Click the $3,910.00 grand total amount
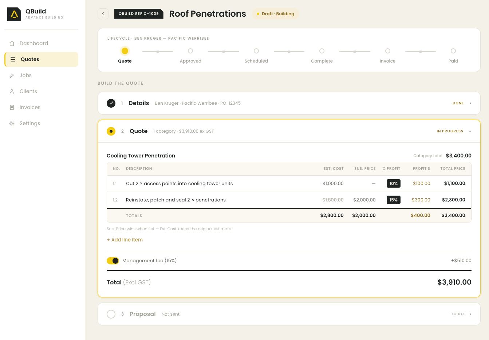This screenshot has width=489, height=340. pos(454,282)
